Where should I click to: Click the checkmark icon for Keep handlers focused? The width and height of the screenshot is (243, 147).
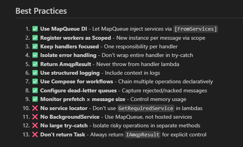click(35, 46)
